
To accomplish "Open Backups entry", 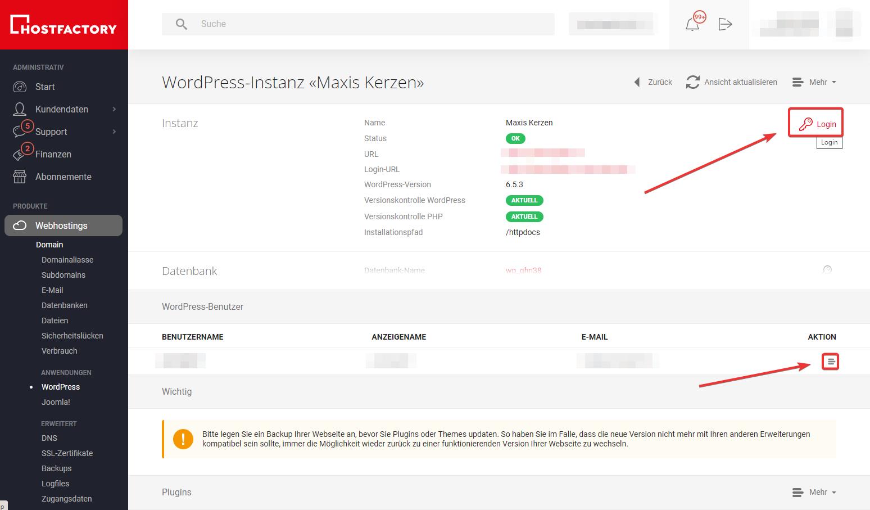I will point(57,468).
